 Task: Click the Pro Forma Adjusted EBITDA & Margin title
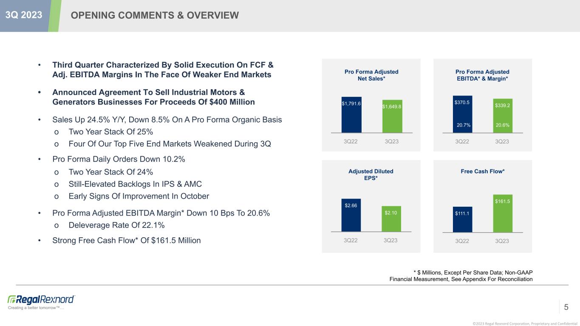482,75
